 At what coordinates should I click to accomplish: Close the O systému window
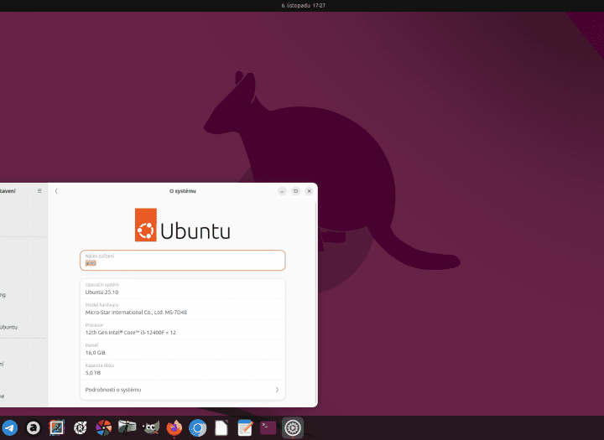309,191
